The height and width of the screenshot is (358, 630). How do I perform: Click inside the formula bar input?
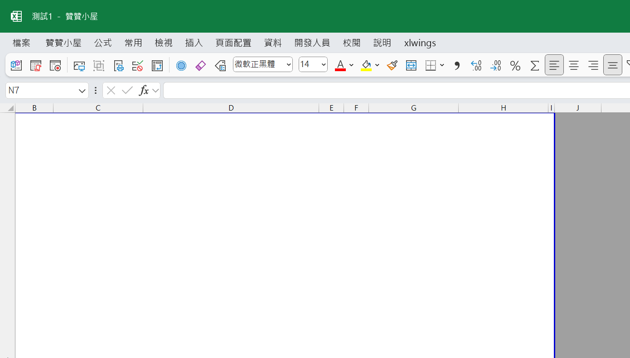[397, 91]
